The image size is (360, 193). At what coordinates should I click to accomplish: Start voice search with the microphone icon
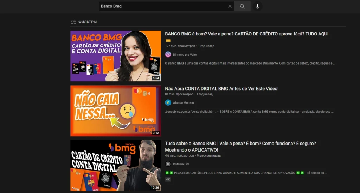click(257, 6)
